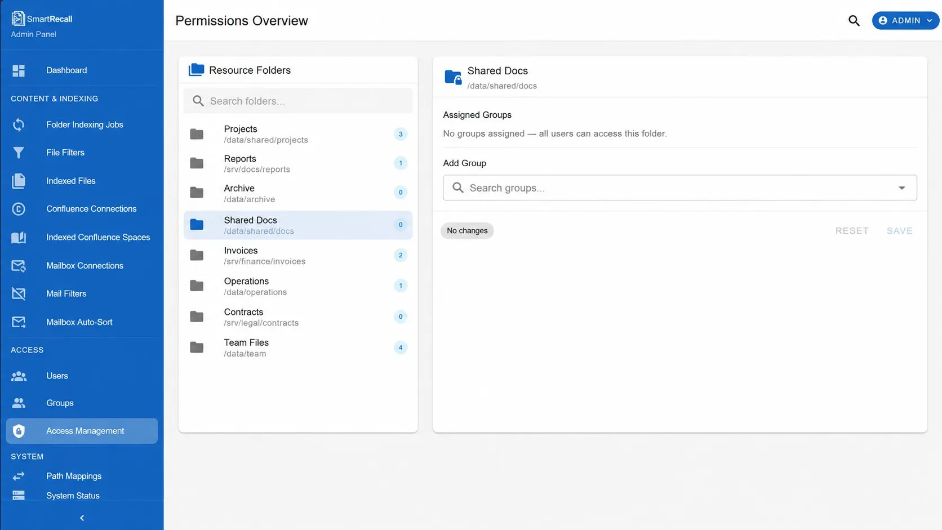This screenshot has height=530, width=942.
Task: Open Confluence Connections menu item
Action: [82, 209]
